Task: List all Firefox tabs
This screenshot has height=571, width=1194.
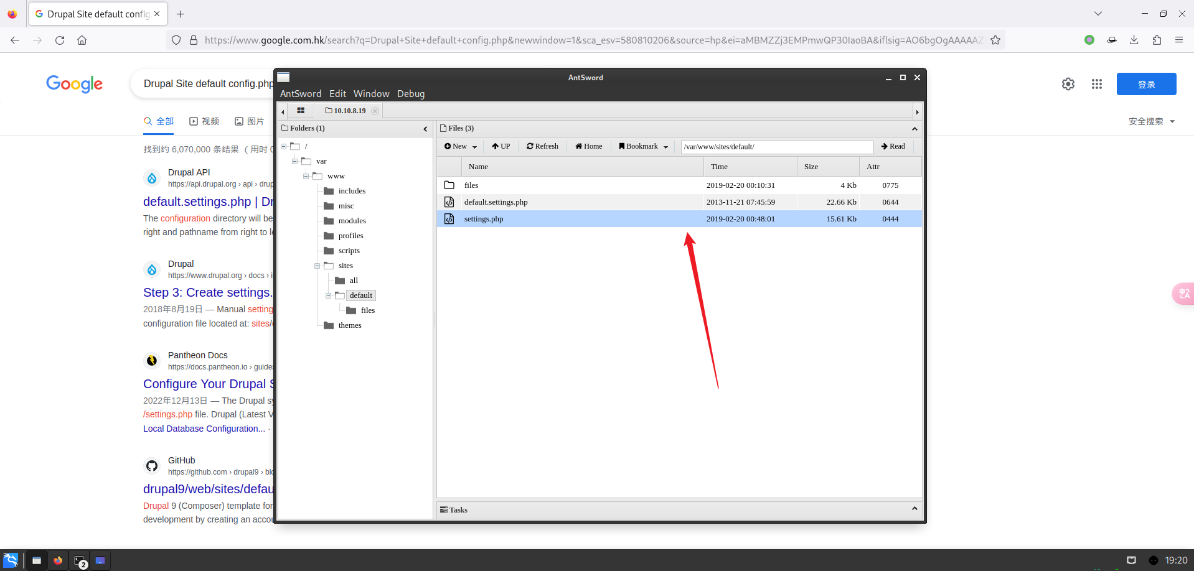Action: [x=1098, y=14]
